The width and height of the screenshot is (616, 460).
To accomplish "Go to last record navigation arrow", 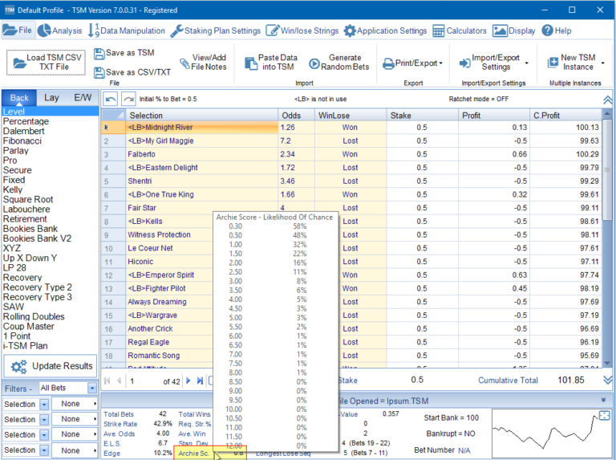I will pos(199,381).
